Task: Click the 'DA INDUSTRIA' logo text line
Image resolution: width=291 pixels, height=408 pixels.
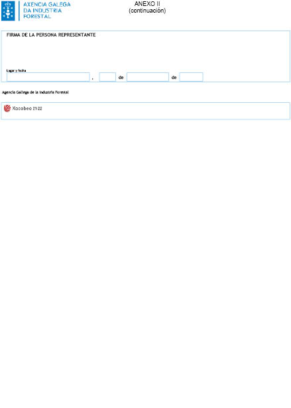Action: pyautogui.click(x=42, y=11)
